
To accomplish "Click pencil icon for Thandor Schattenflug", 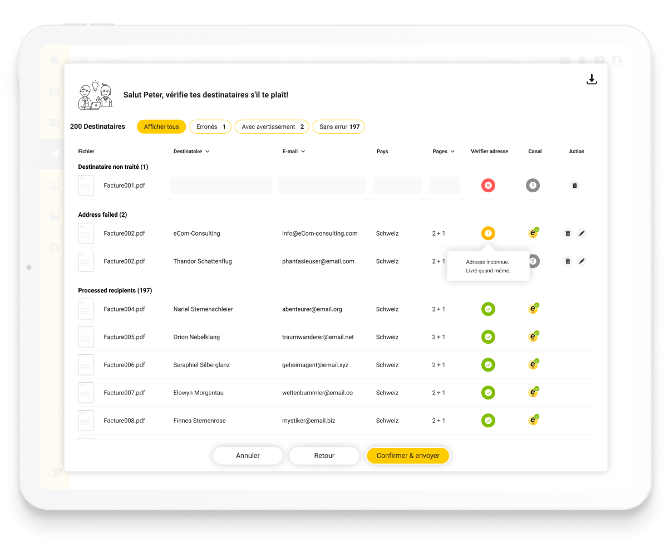I will click(x=582, y=261).
